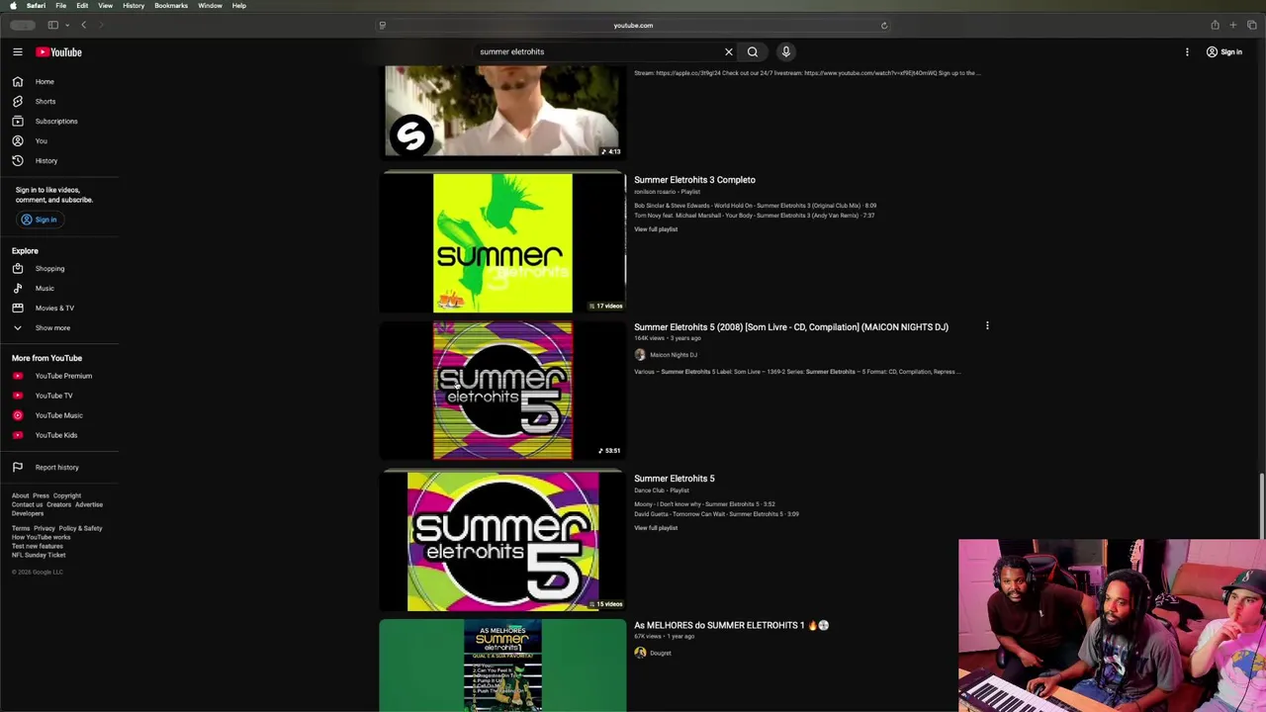Click the sidebar Sign in button

click(x=40, y=220)
